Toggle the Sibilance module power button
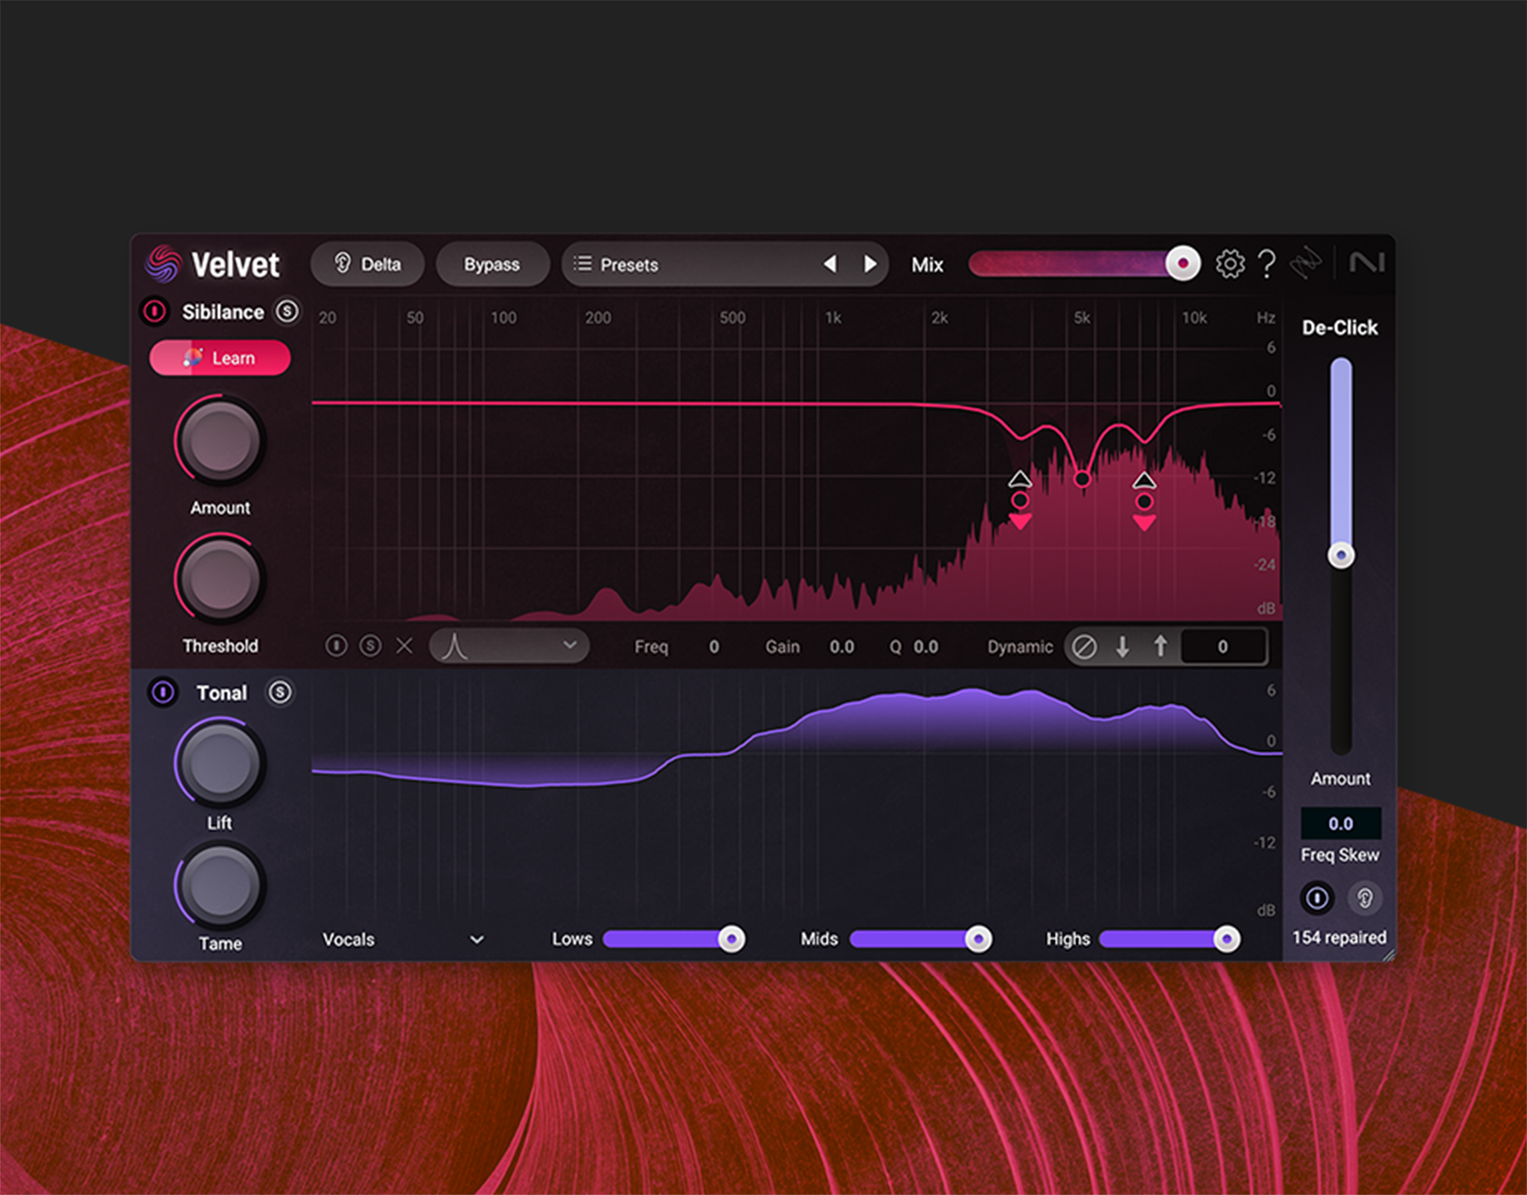 coord(154,311)
